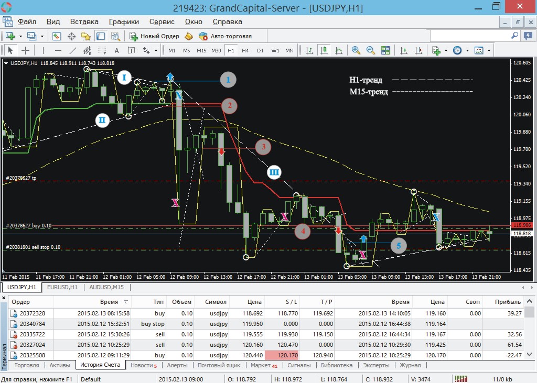
Task: Open the Сервис menu
Action: pos(162,22)
